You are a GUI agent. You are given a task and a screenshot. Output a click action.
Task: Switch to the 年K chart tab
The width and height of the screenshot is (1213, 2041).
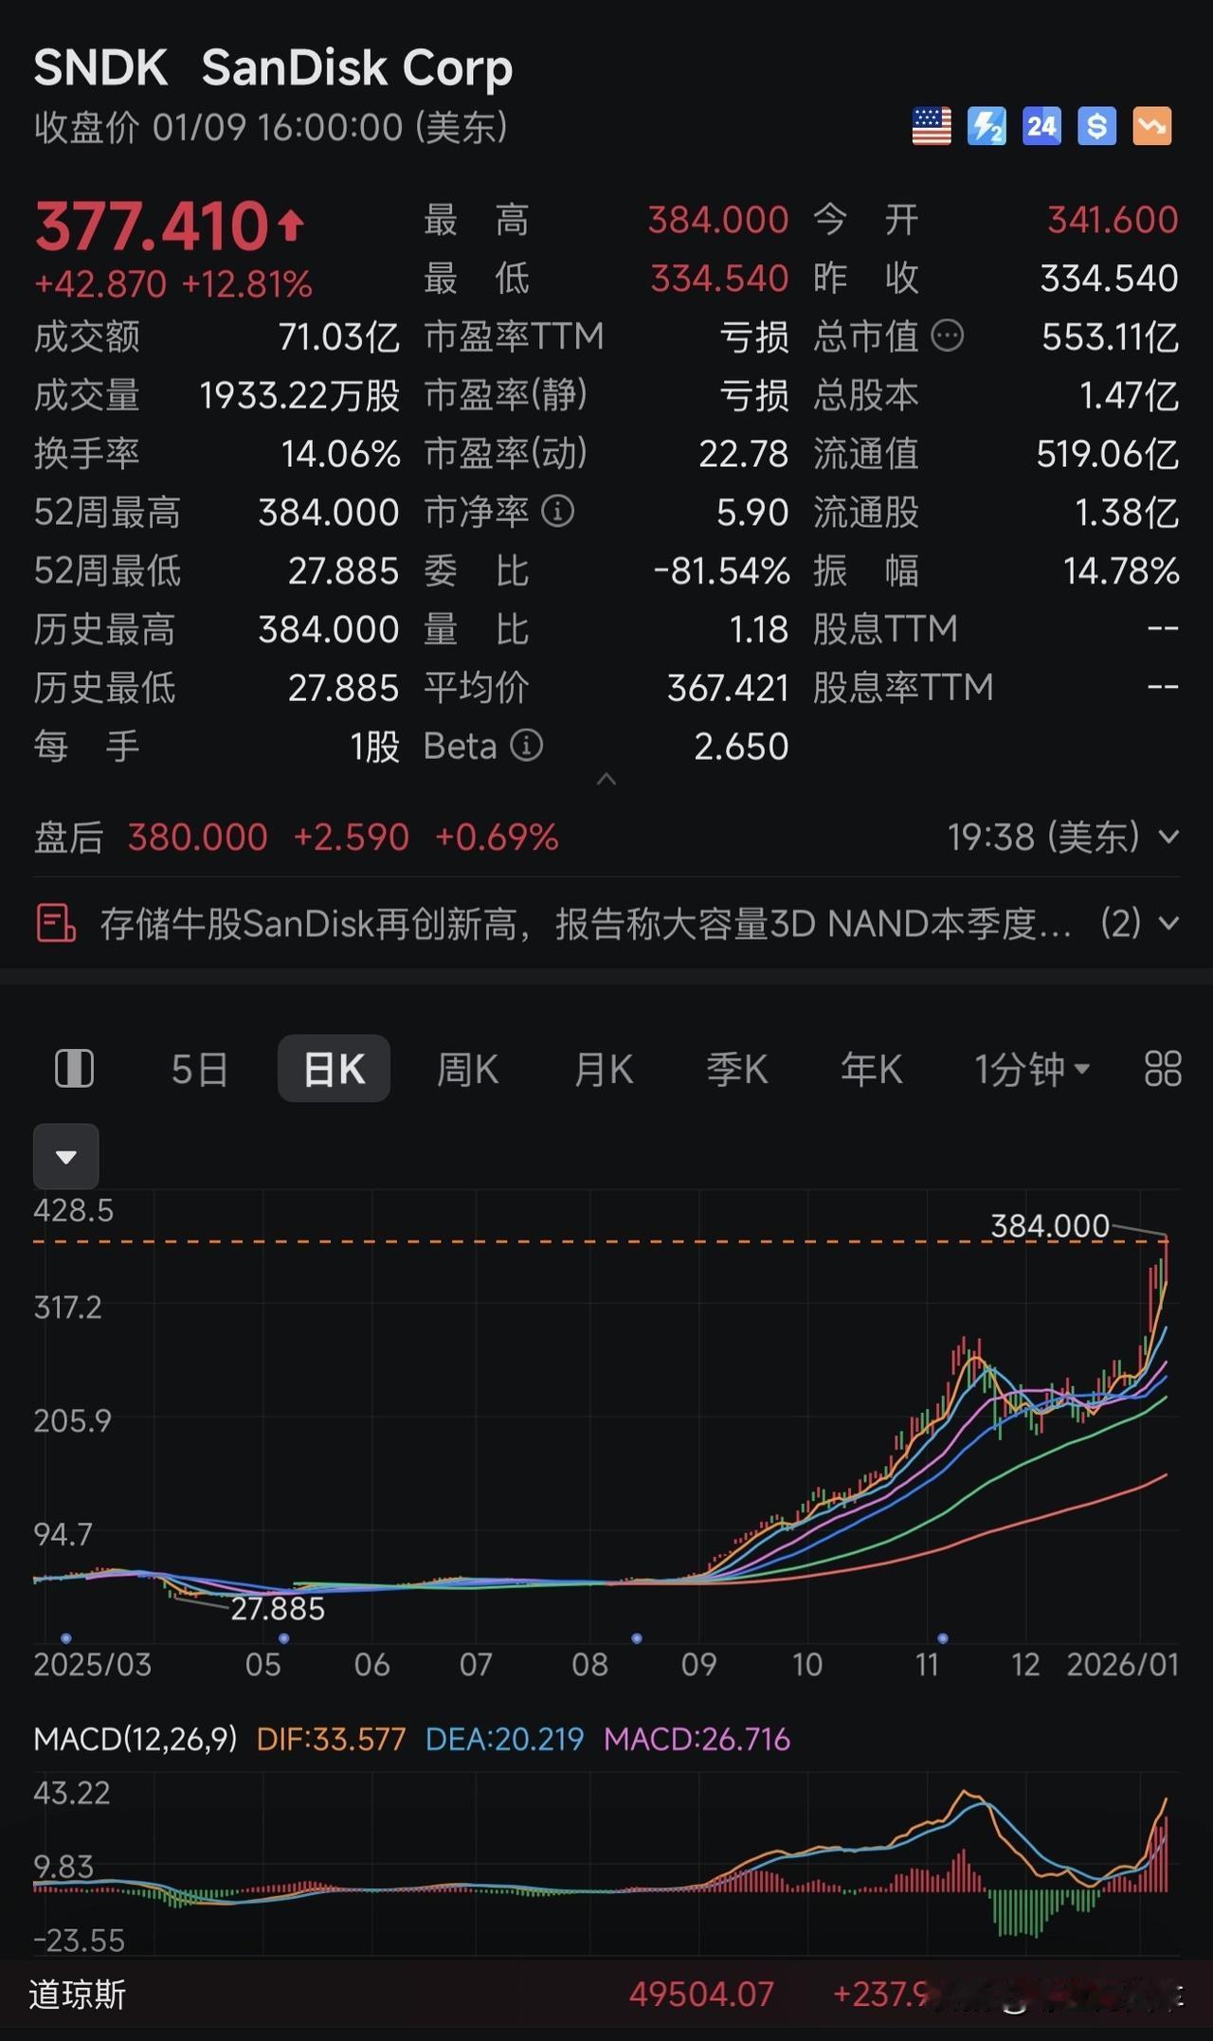tap(871, 1070)
